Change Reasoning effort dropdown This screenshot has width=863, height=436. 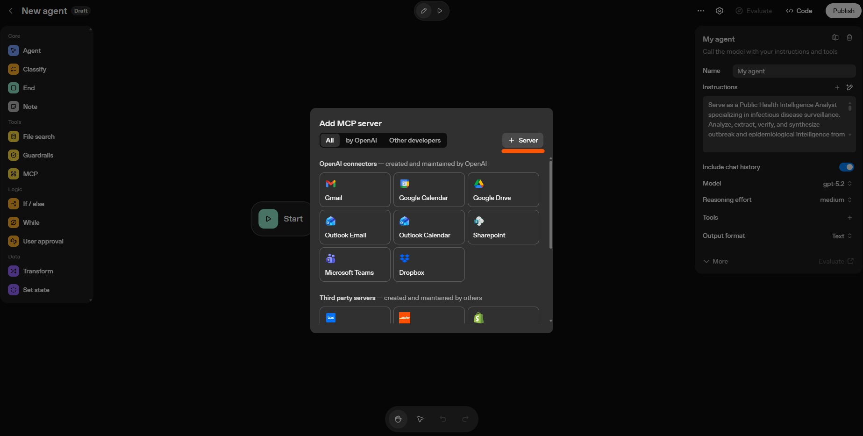[x=836, y=200]
